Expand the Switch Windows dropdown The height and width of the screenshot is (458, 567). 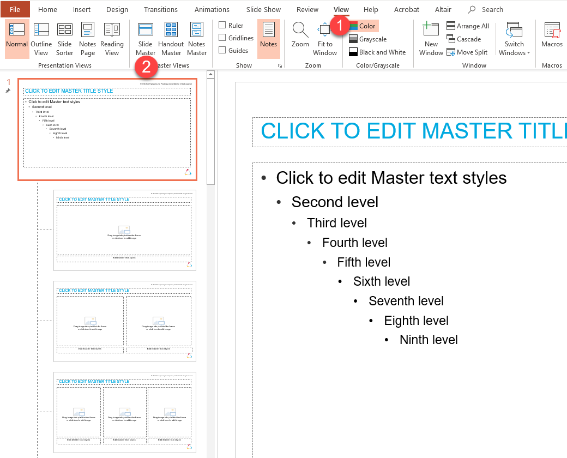514,48
